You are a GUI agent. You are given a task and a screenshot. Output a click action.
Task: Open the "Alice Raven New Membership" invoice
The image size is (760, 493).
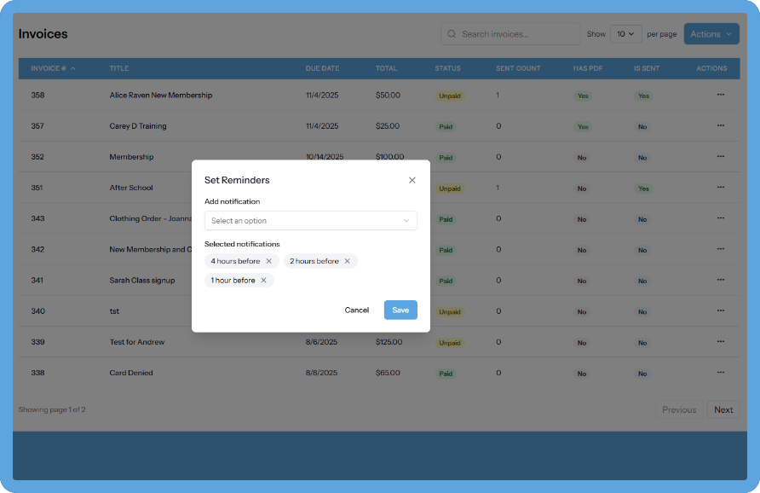coord(160,95)
